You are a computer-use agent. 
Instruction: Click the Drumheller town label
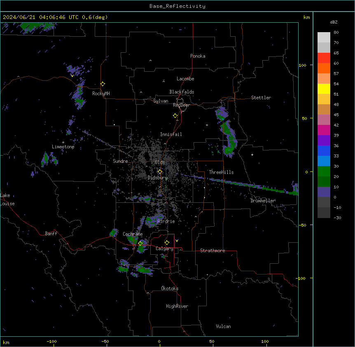[x=263, y=201]
